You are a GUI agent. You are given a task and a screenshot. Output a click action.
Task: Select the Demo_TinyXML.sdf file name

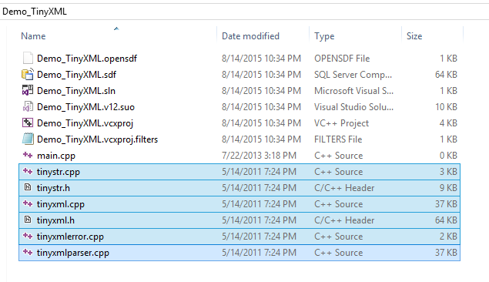click(76, 75)
